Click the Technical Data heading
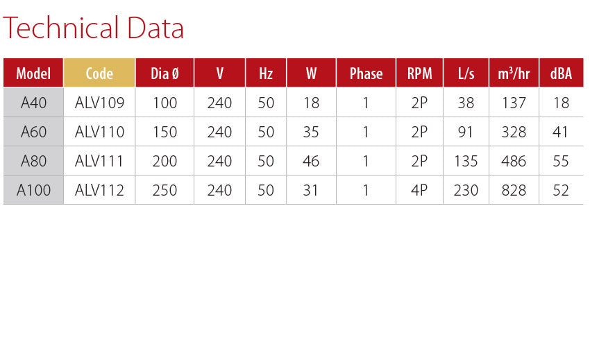 [94, 28]
